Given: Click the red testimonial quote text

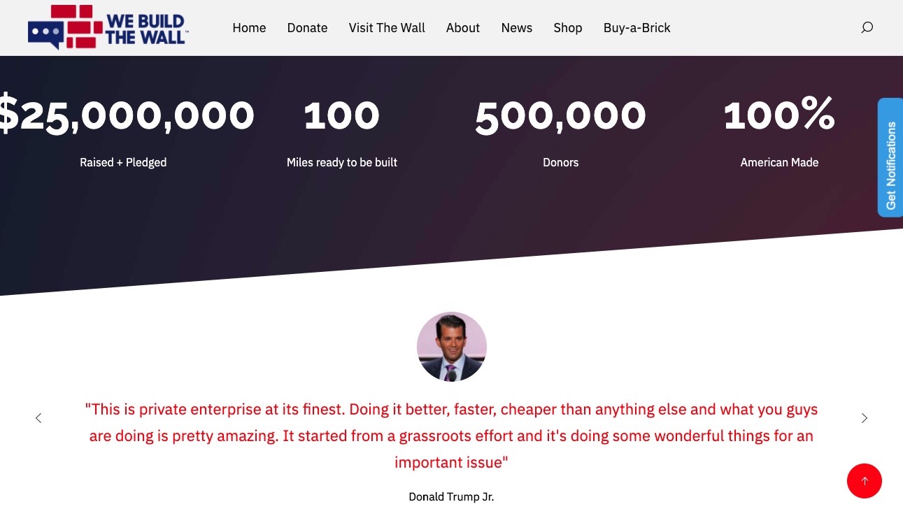Looking at the screenshot, I should coord(451,436).
